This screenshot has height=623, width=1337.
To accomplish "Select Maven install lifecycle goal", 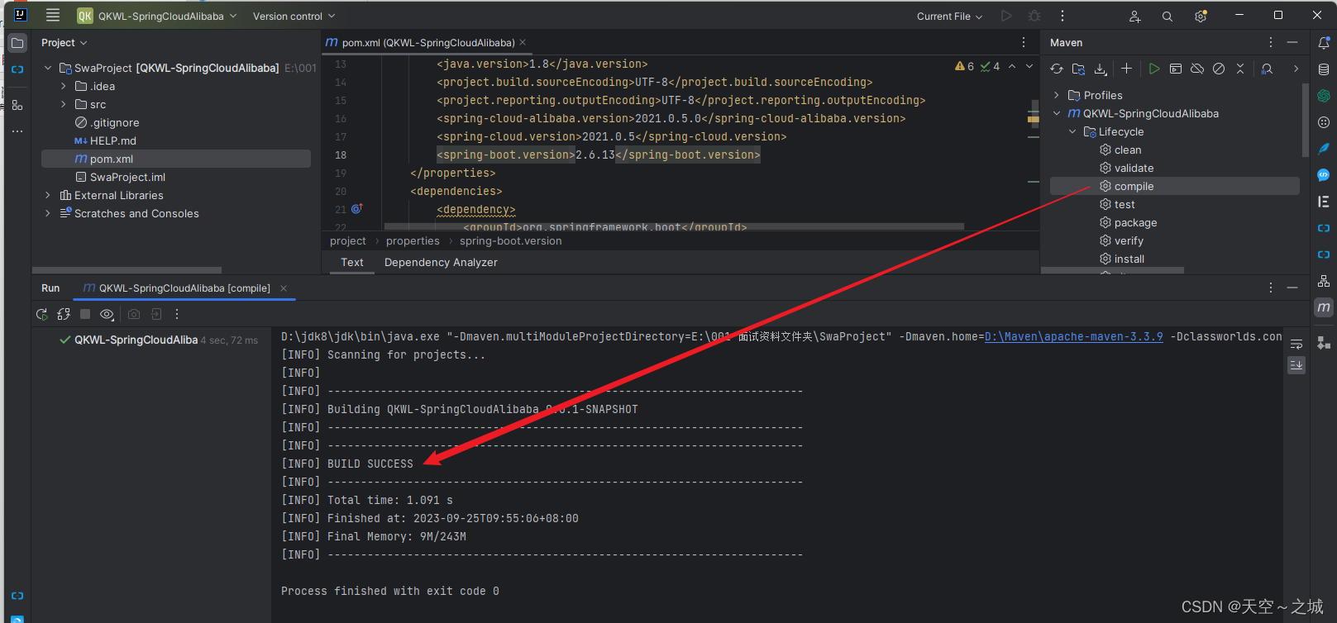I will coord(1129,259).
